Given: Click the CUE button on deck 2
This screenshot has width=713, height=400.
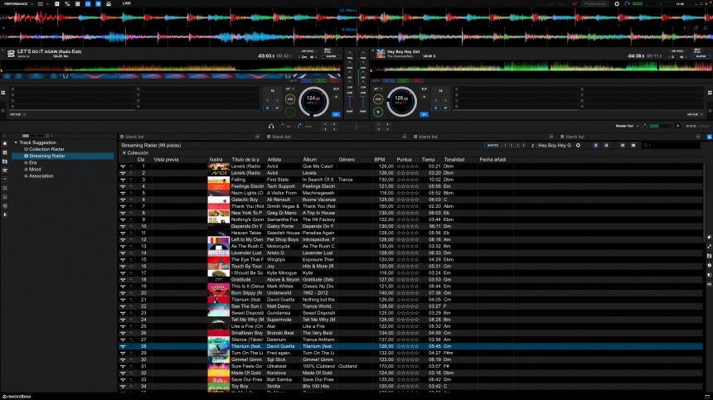Looking at the screenshot, I should pos(378,99).
